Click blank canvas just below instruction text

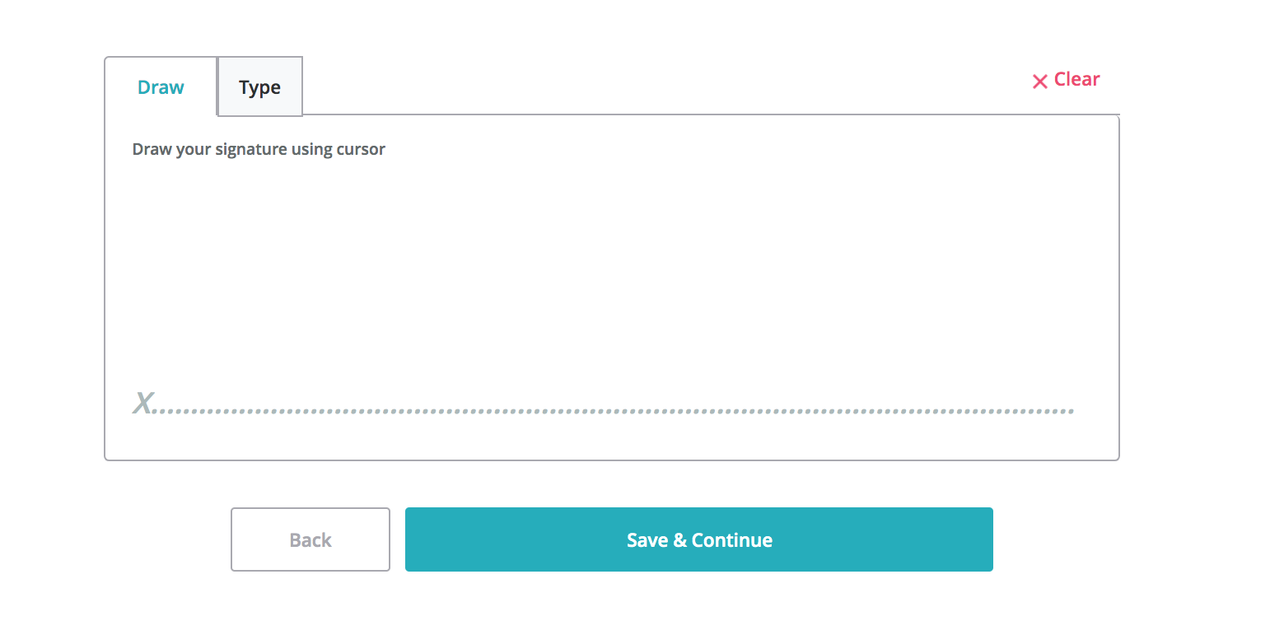click(x=259, y=189)
